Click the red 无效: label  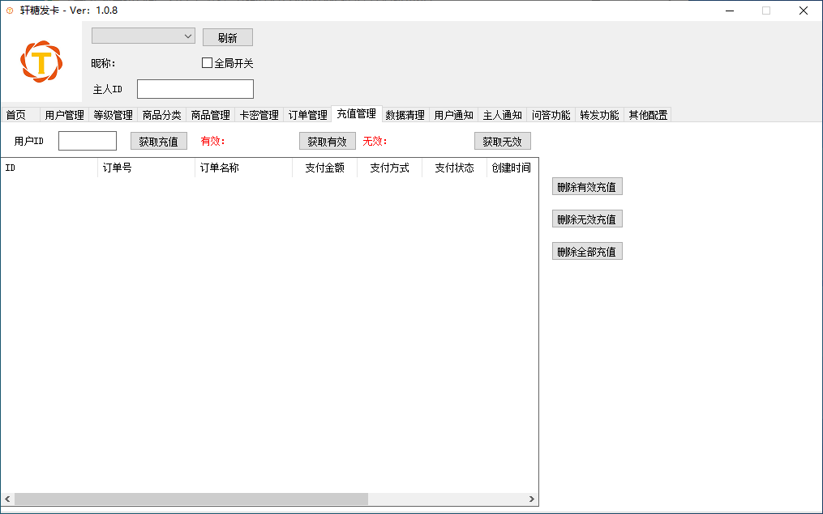375,141
